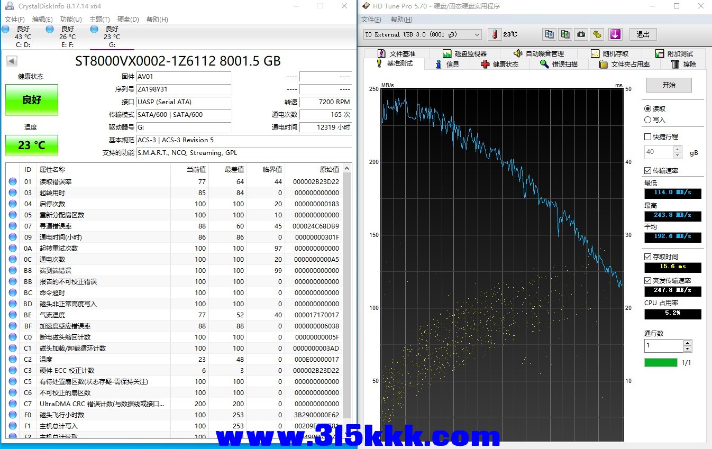
Task: Enable the 快捷行程 checkbox
Action: pyautogui.click(x=648, y=136)
